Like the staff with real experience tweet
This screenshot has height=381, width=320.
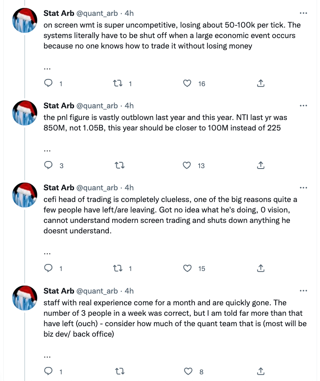tap(189, 371)
